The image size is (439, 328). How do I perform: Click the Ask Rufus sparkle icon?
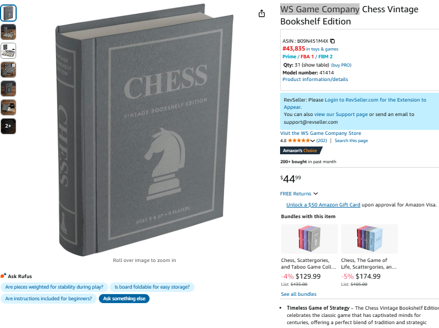coord(3,276)
